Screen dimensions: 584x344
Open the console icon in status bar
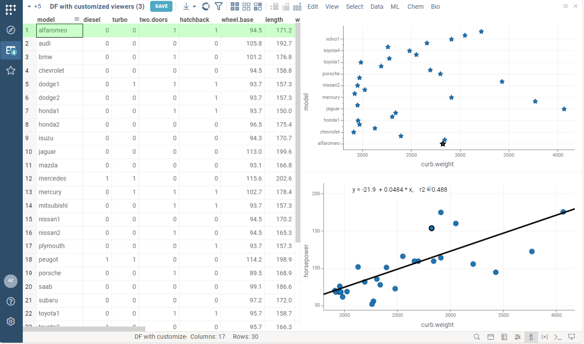[x=558, y=337]
